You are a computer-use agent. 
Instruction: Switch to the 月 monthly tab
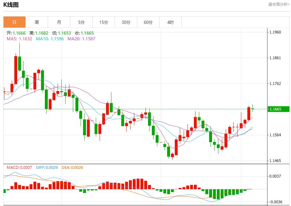pos(59,22)
